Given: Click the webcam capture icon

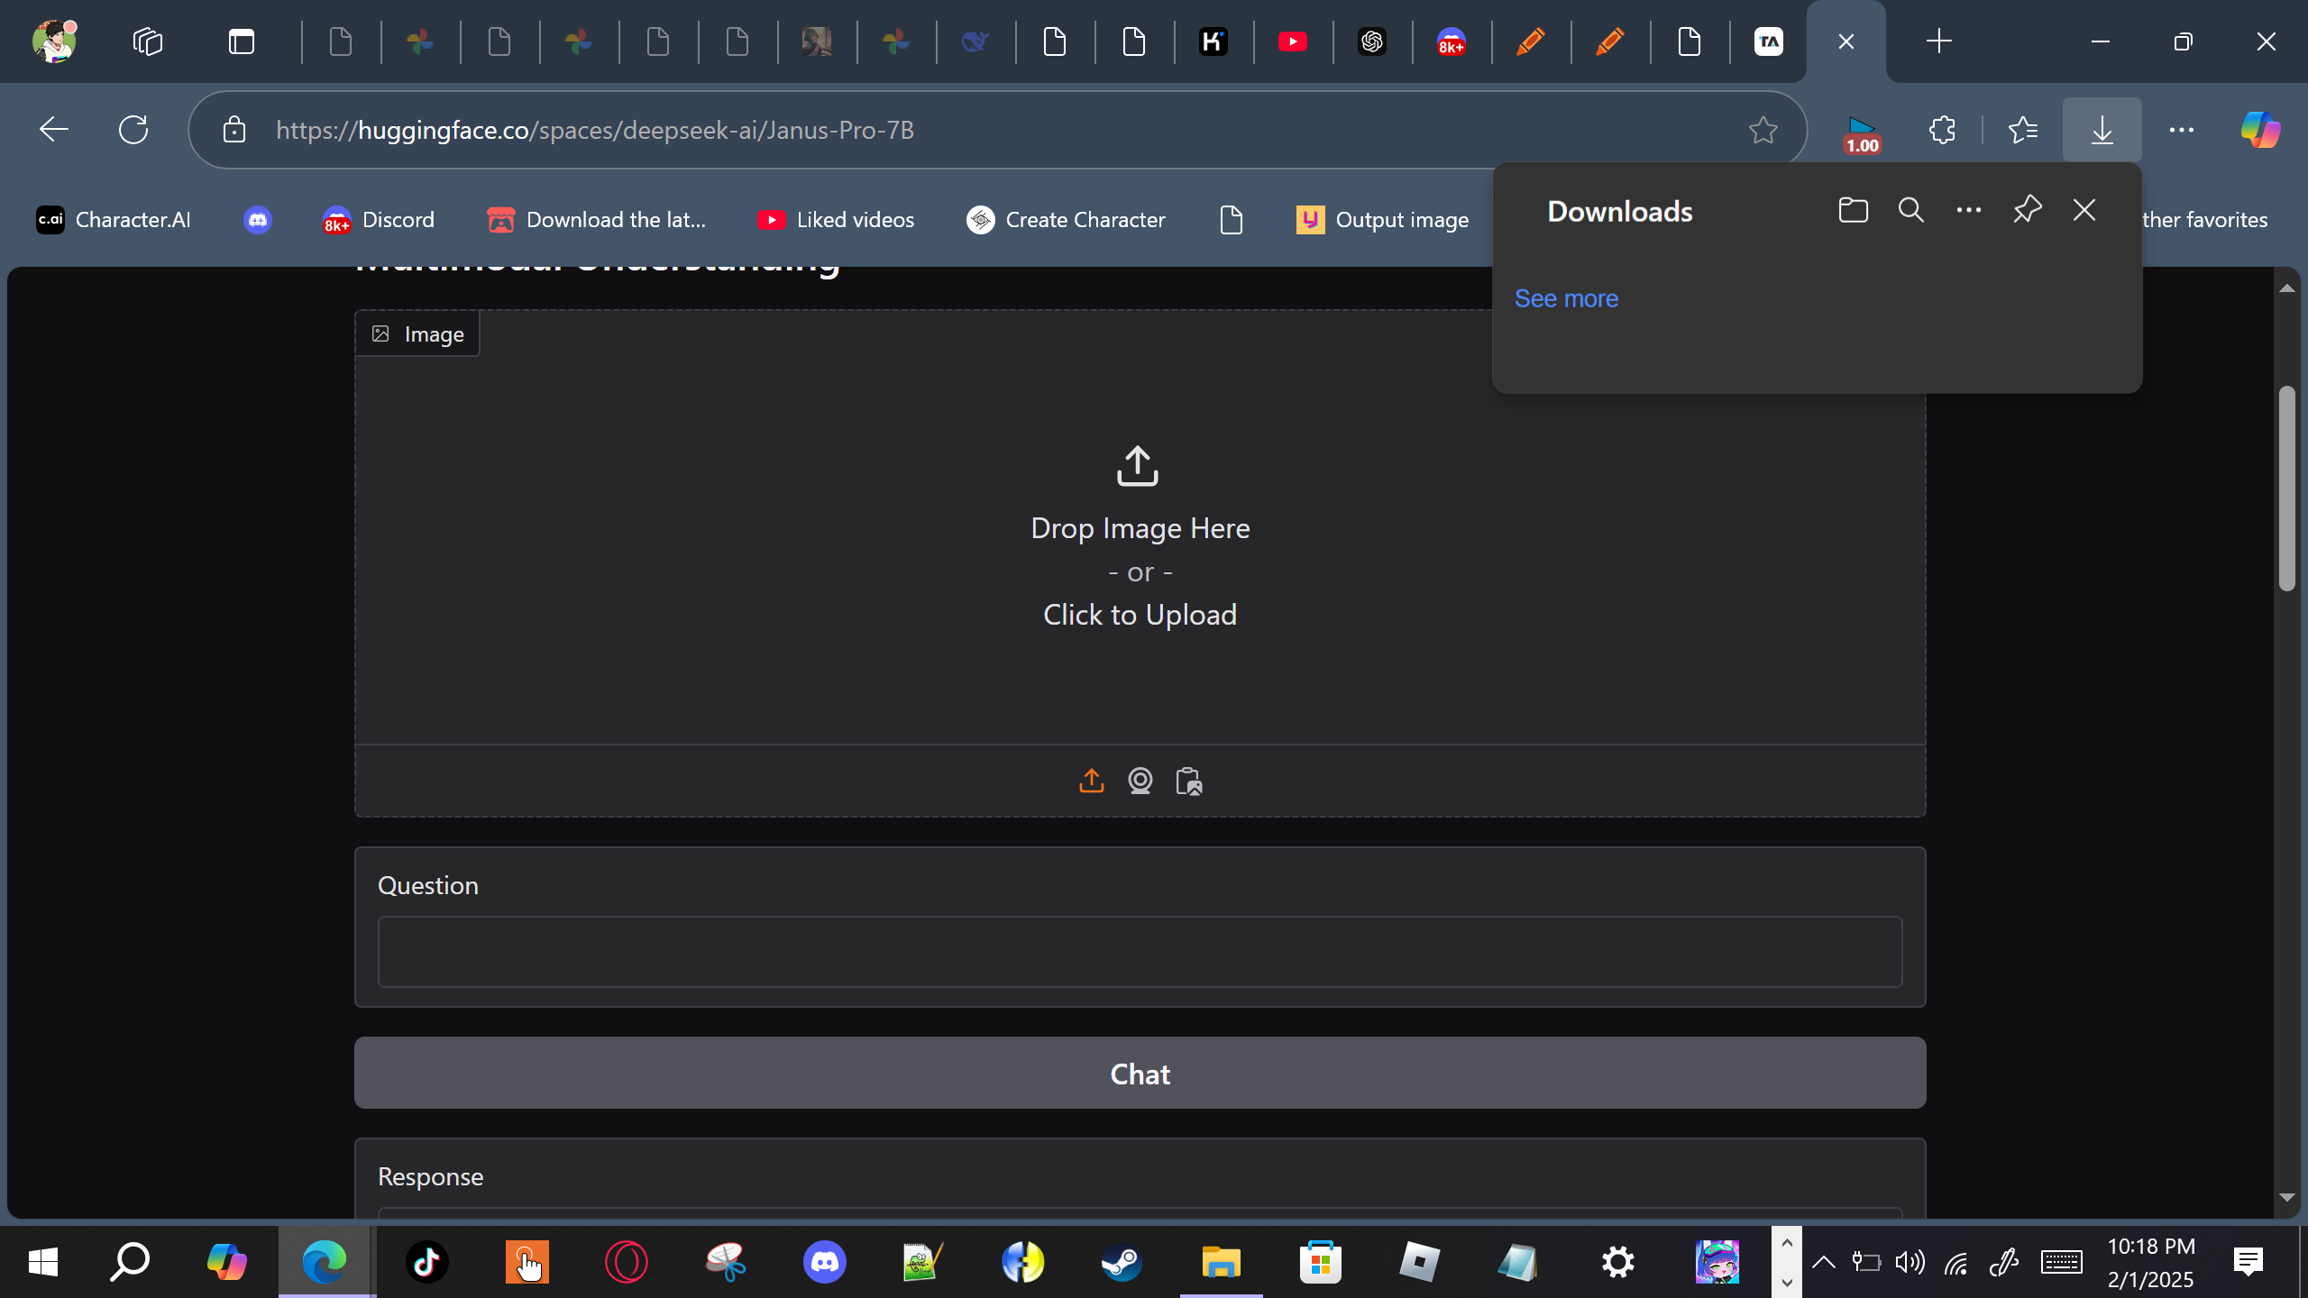Looking at the screenshot, I should (x=1140, y=781).
